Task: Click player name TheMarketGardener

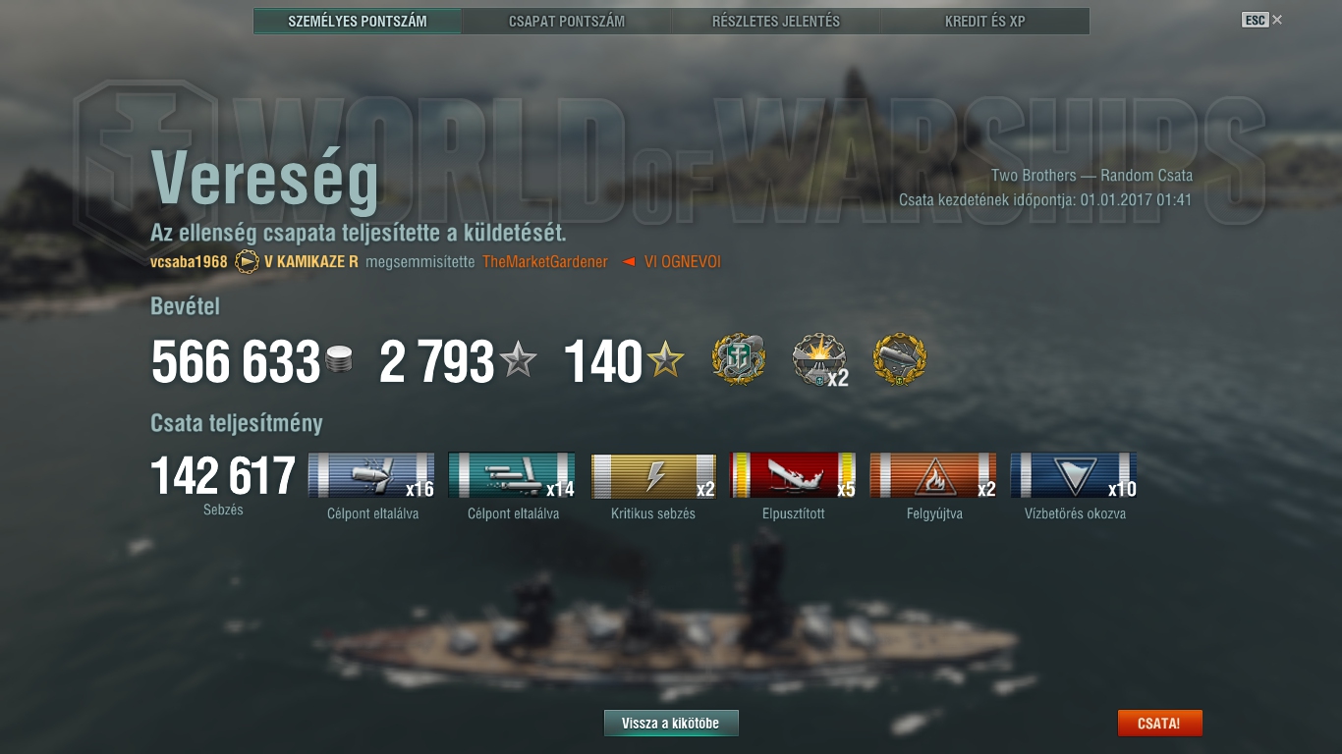Action: click(545, 262)
